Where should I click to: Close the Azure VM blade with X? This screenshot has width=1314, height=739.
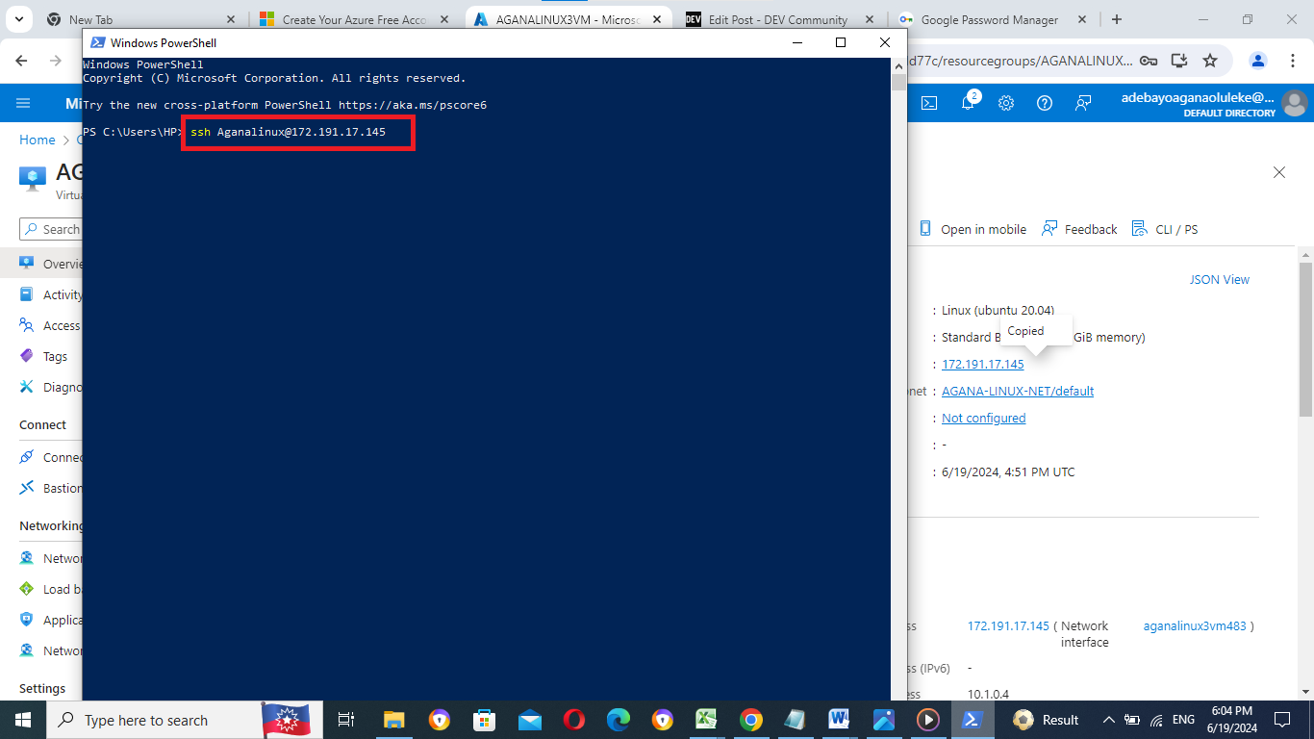[x=1279, y=172]
